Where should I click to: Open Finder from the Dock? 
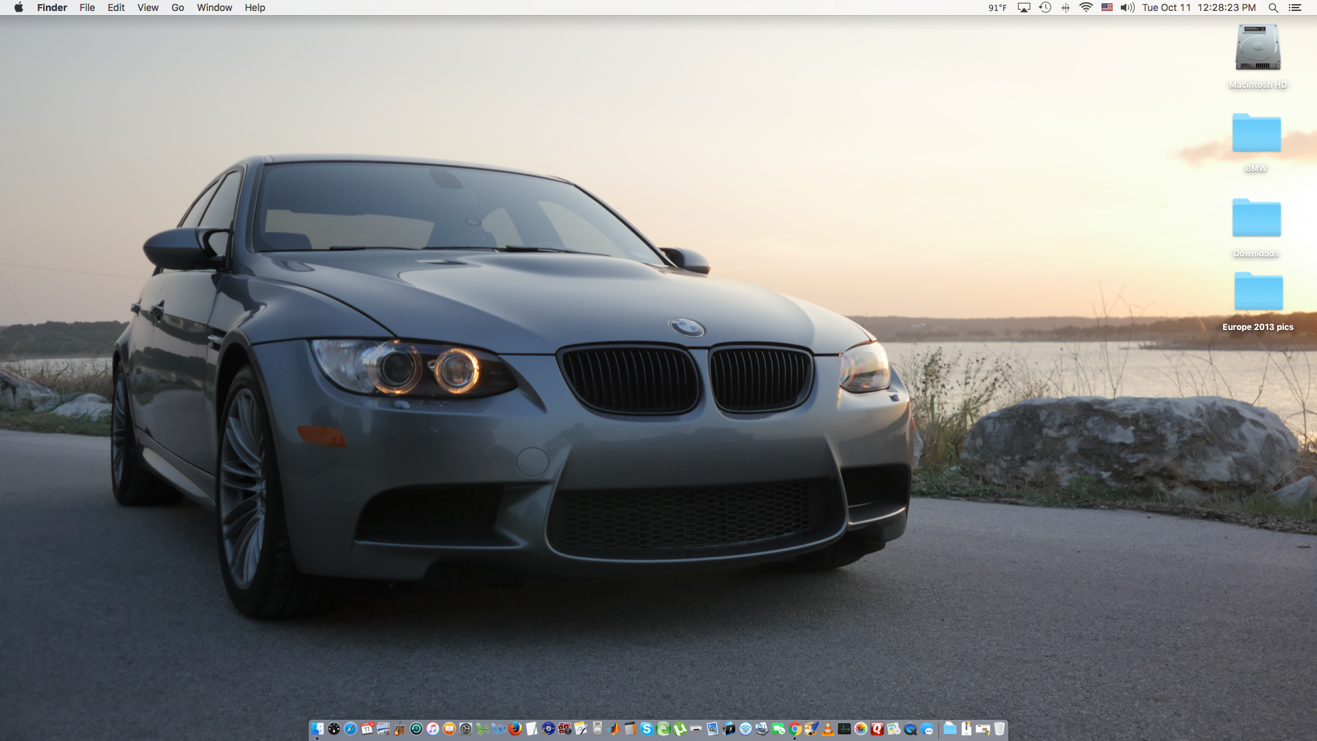pyautogui.click(x=318, y=729)
